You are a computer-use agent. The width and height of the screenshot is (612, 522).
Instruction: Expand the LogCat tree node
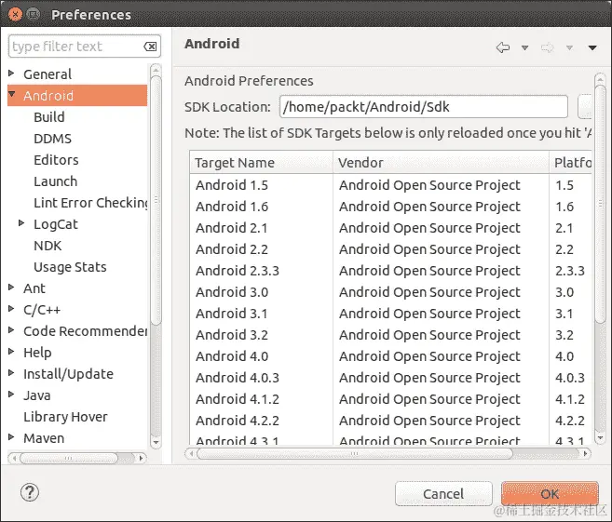[x=21, y=223]
